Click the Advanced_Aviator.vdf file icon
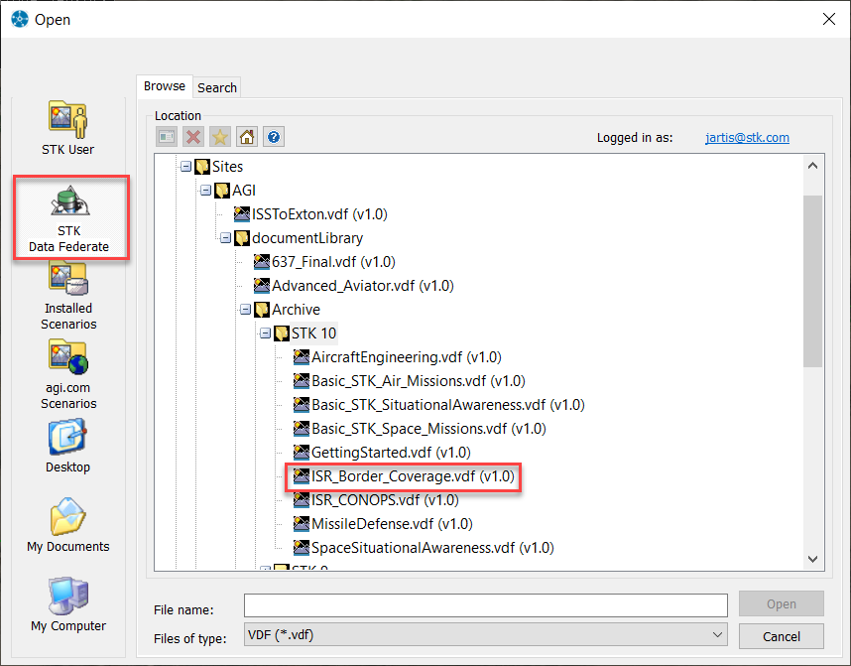The width and height of the screenshot is (851, 666). point(262,286)
